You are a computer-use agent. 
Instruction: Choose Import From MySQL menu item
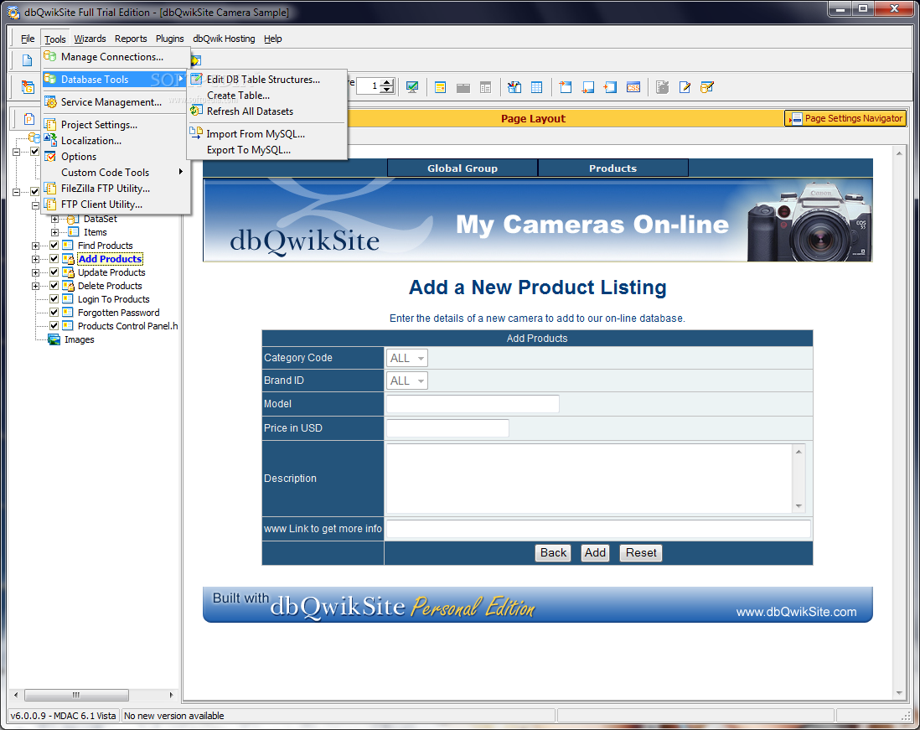267,134
